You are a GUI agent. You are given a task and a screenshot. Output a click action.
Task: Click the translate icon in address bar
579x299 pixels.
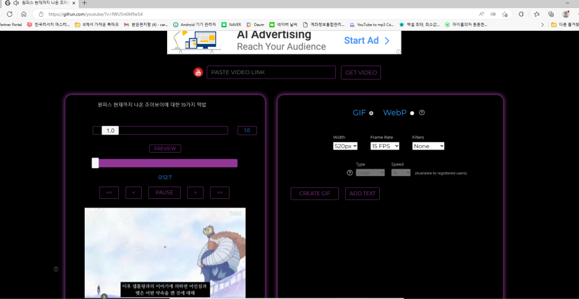coord(493,14)
